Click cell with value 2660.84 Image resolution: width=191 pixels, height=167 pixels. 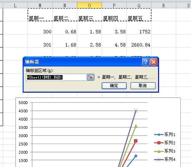(x=139, y=41)
